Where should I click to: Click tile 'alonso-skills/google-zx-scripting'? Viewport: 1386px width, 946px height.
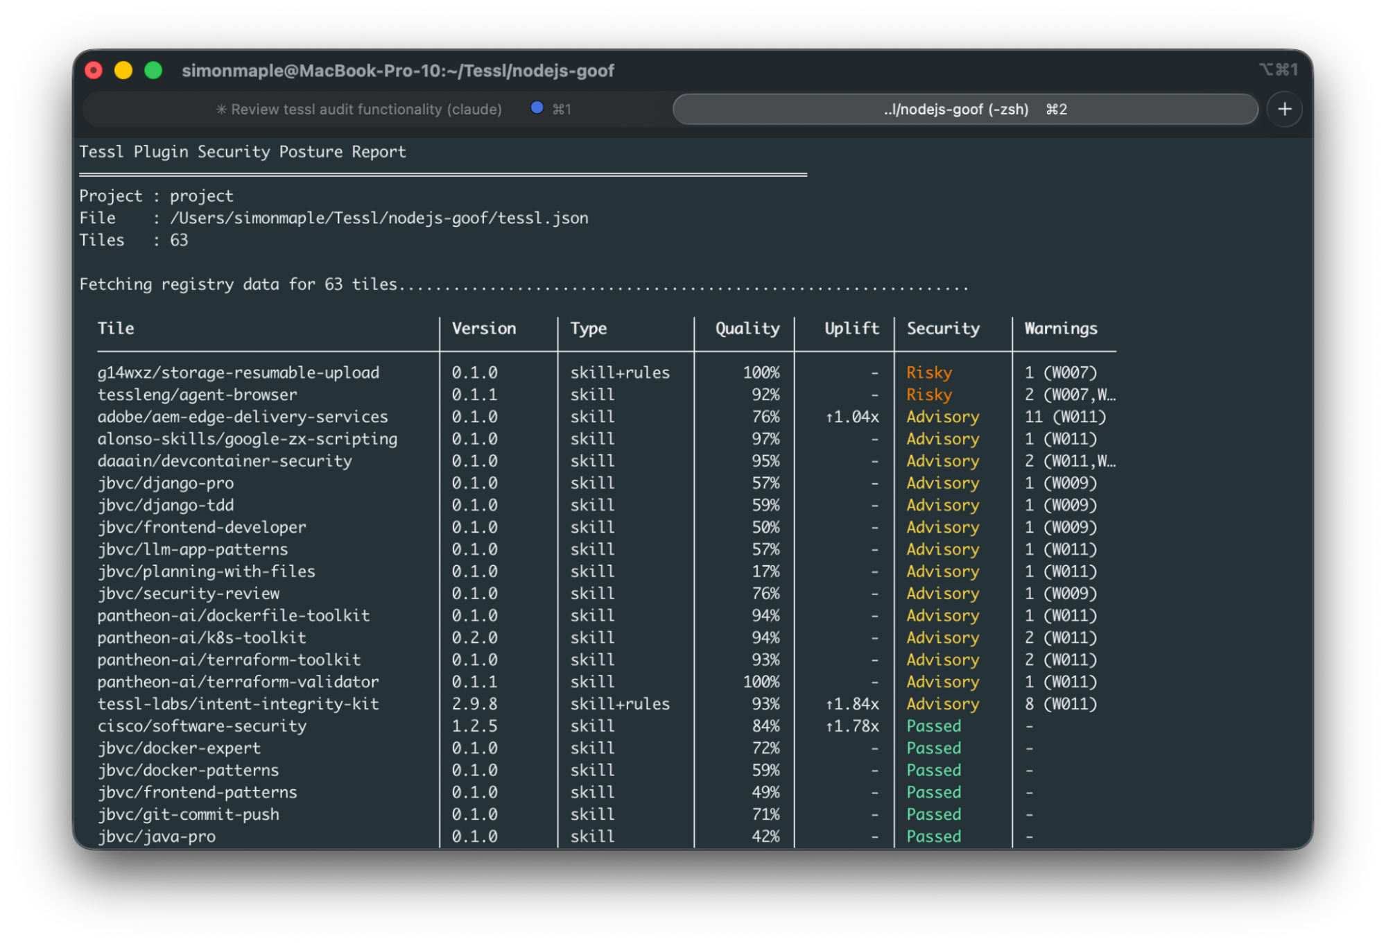tap(248, 440)
